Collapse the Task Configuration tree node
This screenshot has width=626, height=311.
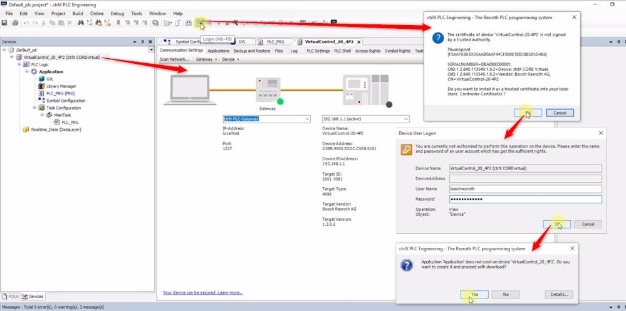[34, 108]
